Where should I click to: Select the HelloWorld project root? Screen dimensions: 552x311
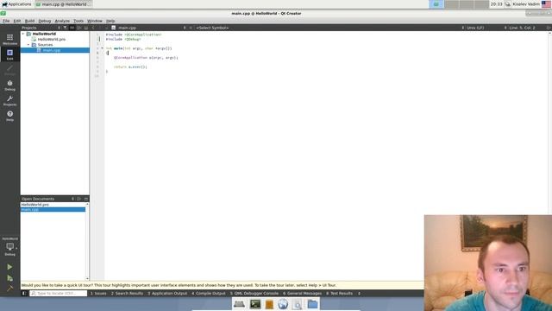pyautogui.click(x=44, y=34)
